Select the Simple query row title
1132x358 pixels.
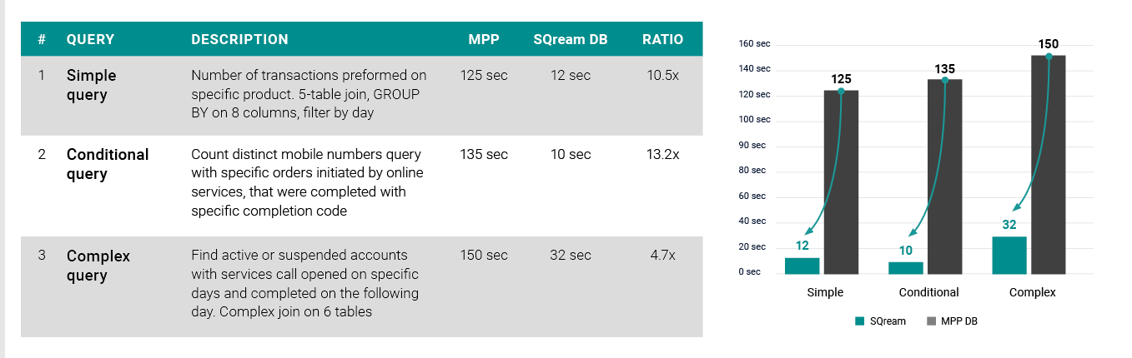click(92, 85)
